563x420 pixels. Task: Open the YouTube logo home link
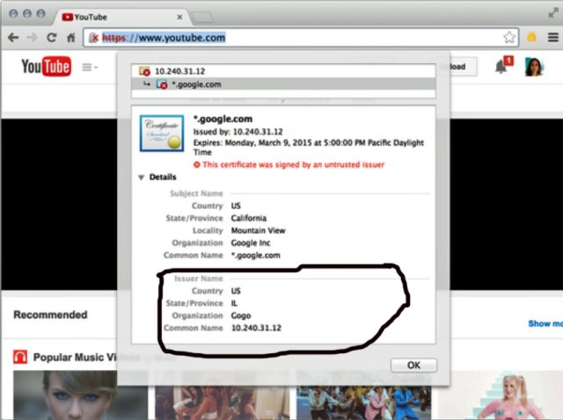tap(47, 67)
